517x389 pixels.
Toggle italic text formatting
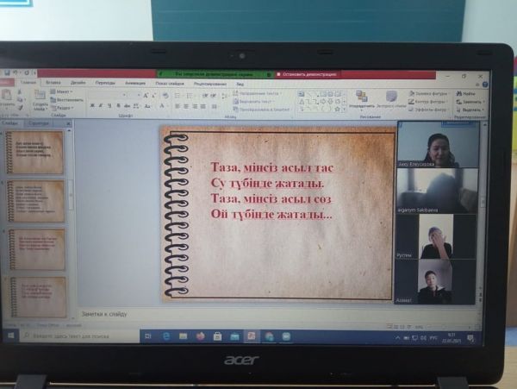(99, 105)
